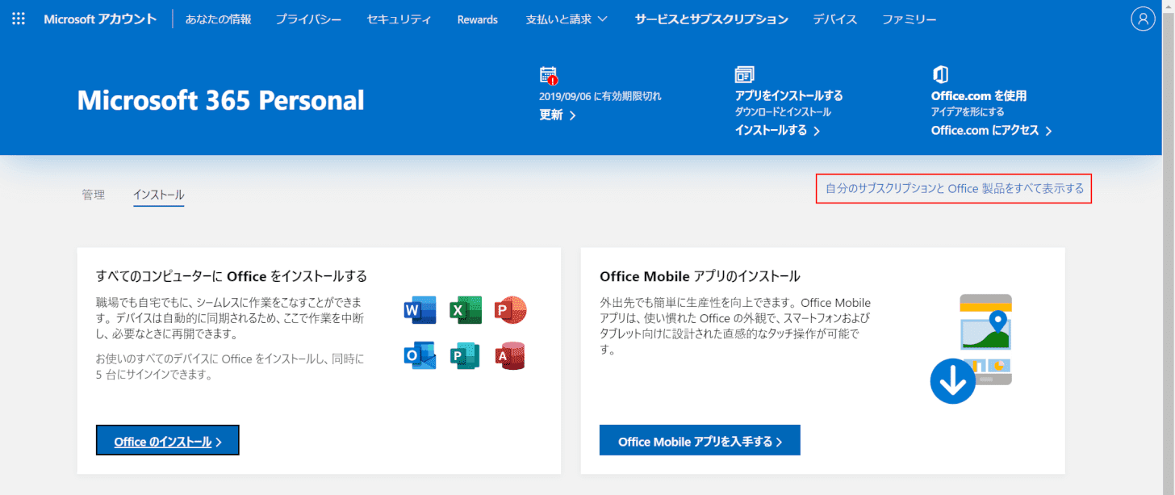
Task: Expand the 支払いと請求 dropdown
Action: 567,19
